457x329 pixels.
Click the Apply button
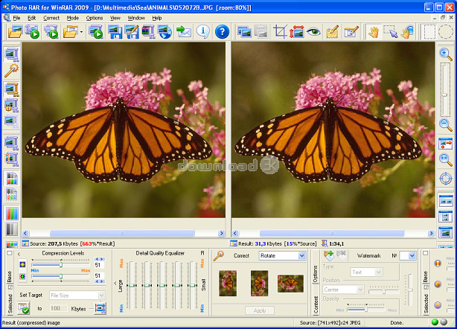(x=259, y=310)
